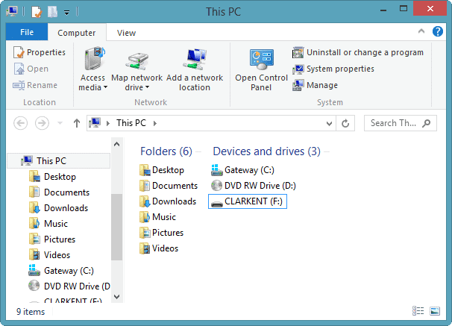
Task: Click the Help question mark icon
Action: pyautogui.click(x=438, y=31)
